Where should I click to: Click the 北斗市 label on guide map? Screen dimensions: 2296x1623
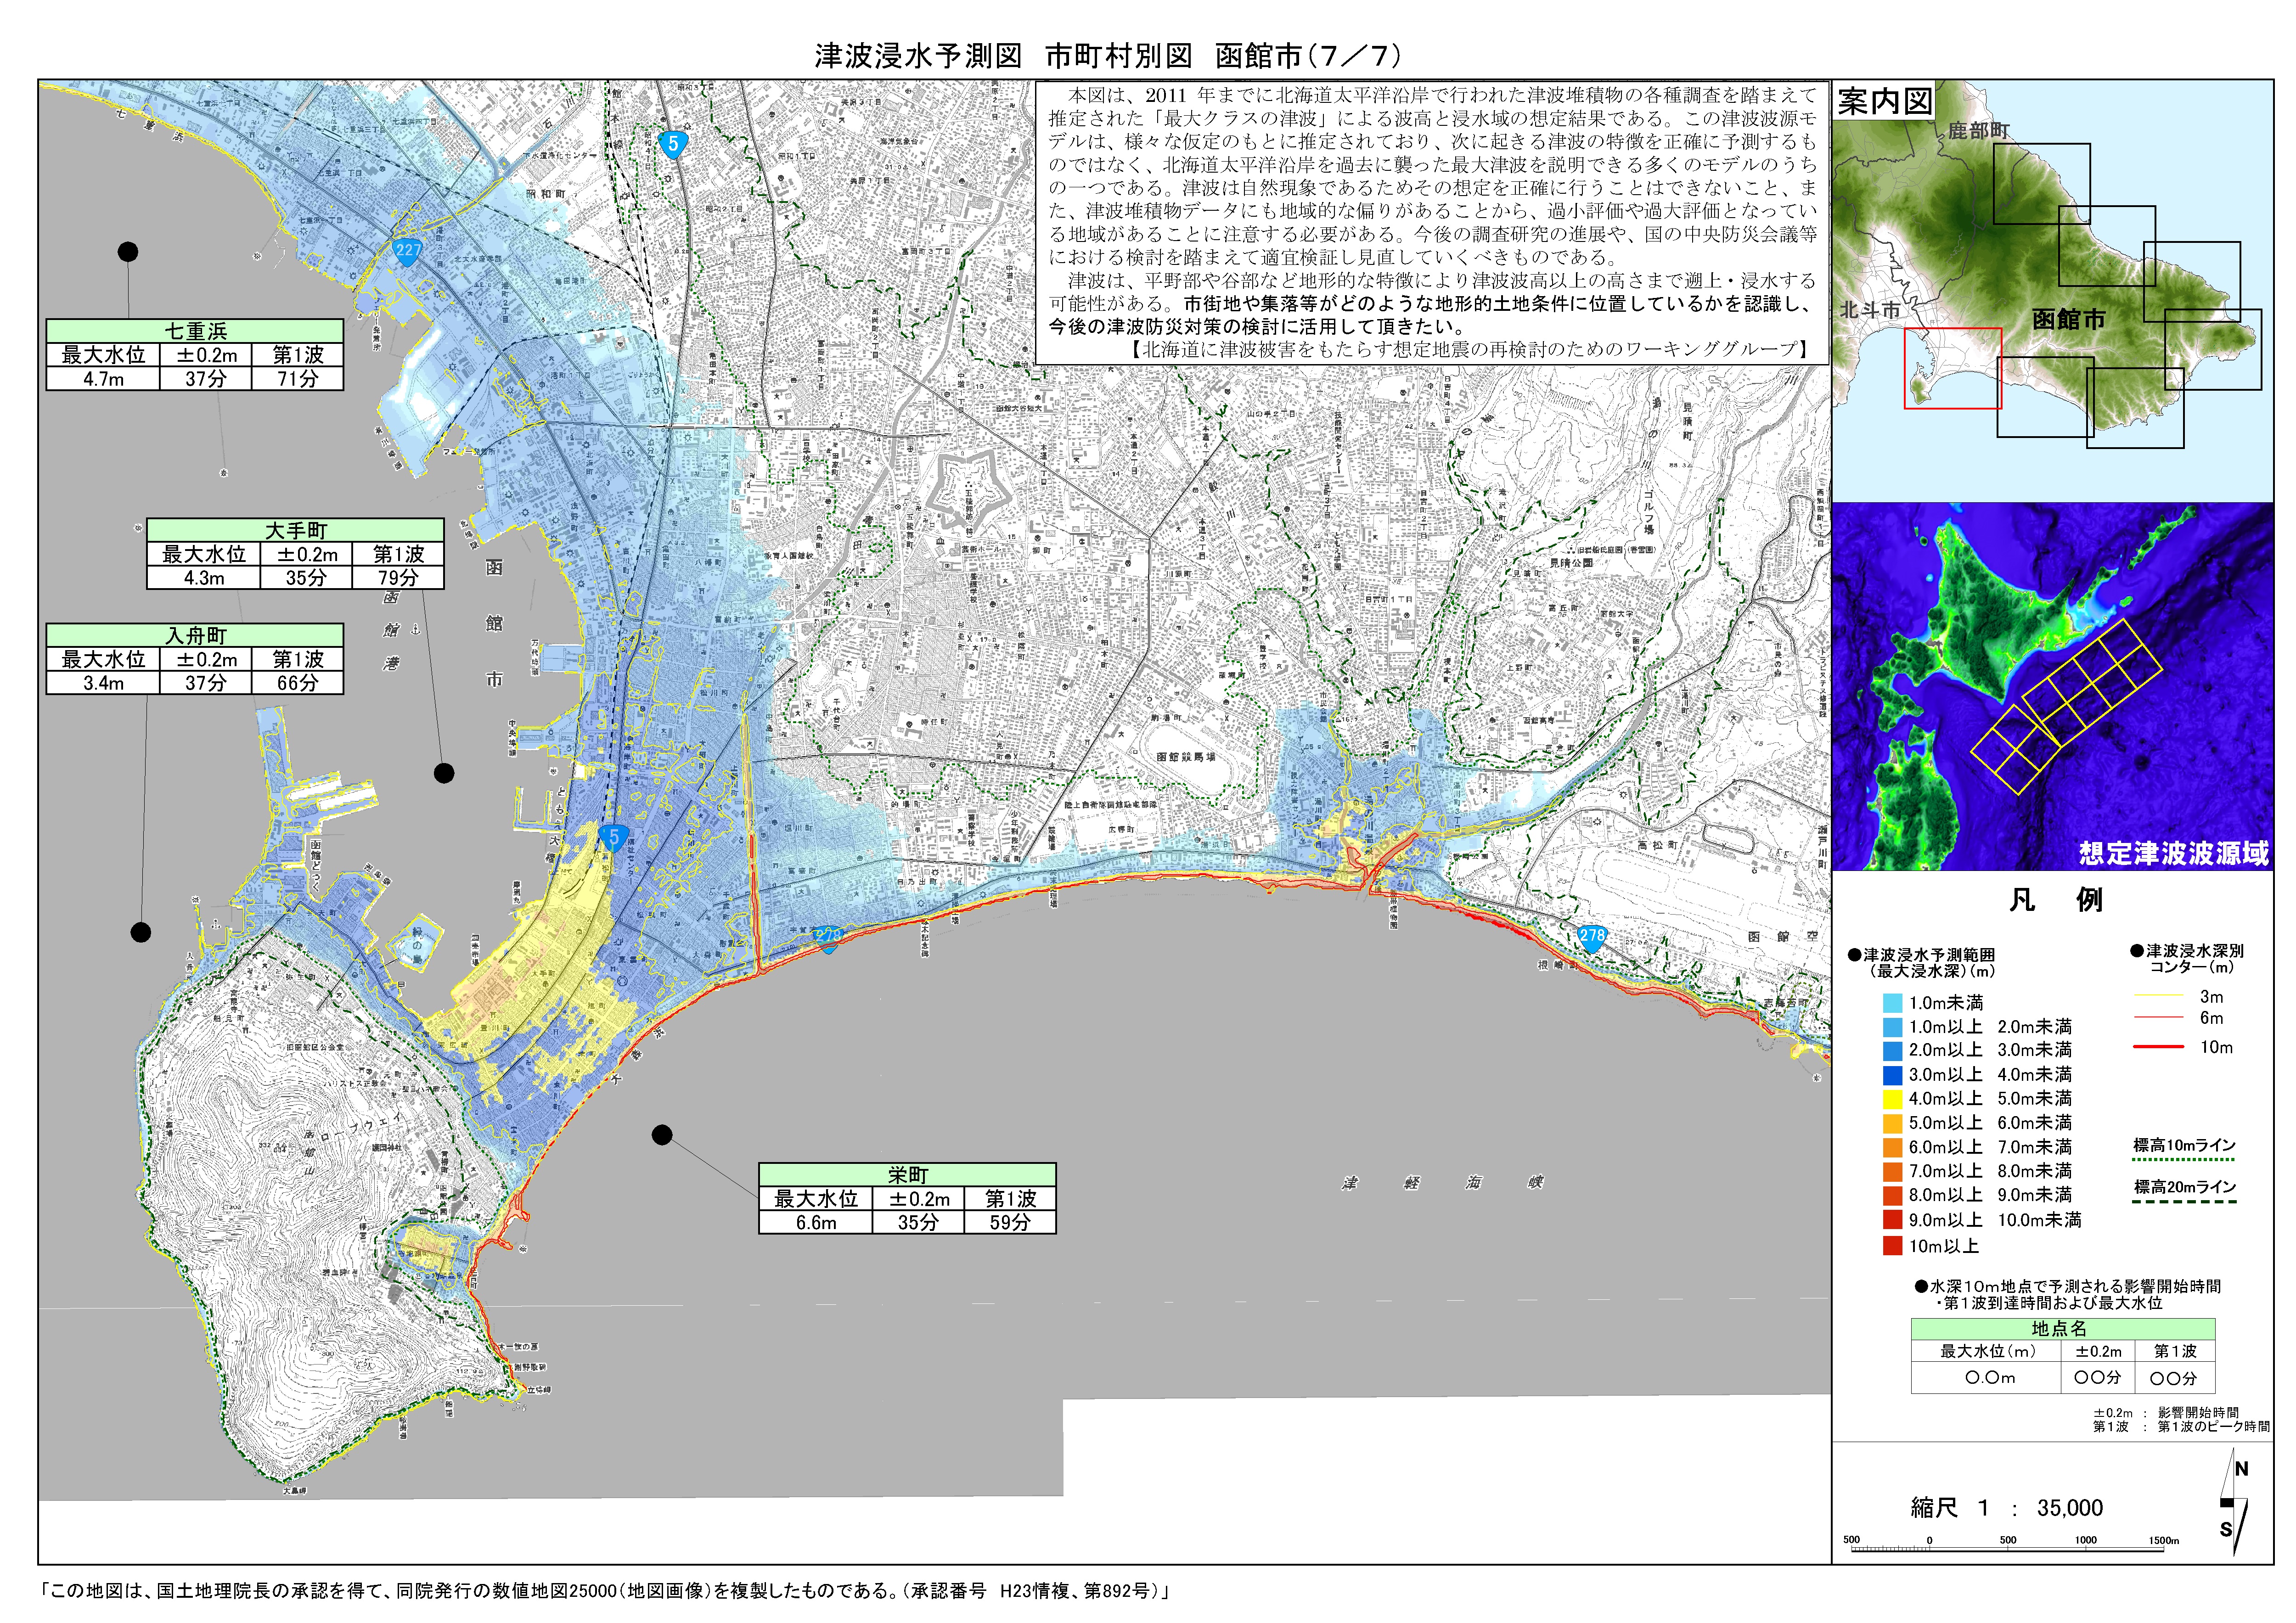(x=1870, y=310)
